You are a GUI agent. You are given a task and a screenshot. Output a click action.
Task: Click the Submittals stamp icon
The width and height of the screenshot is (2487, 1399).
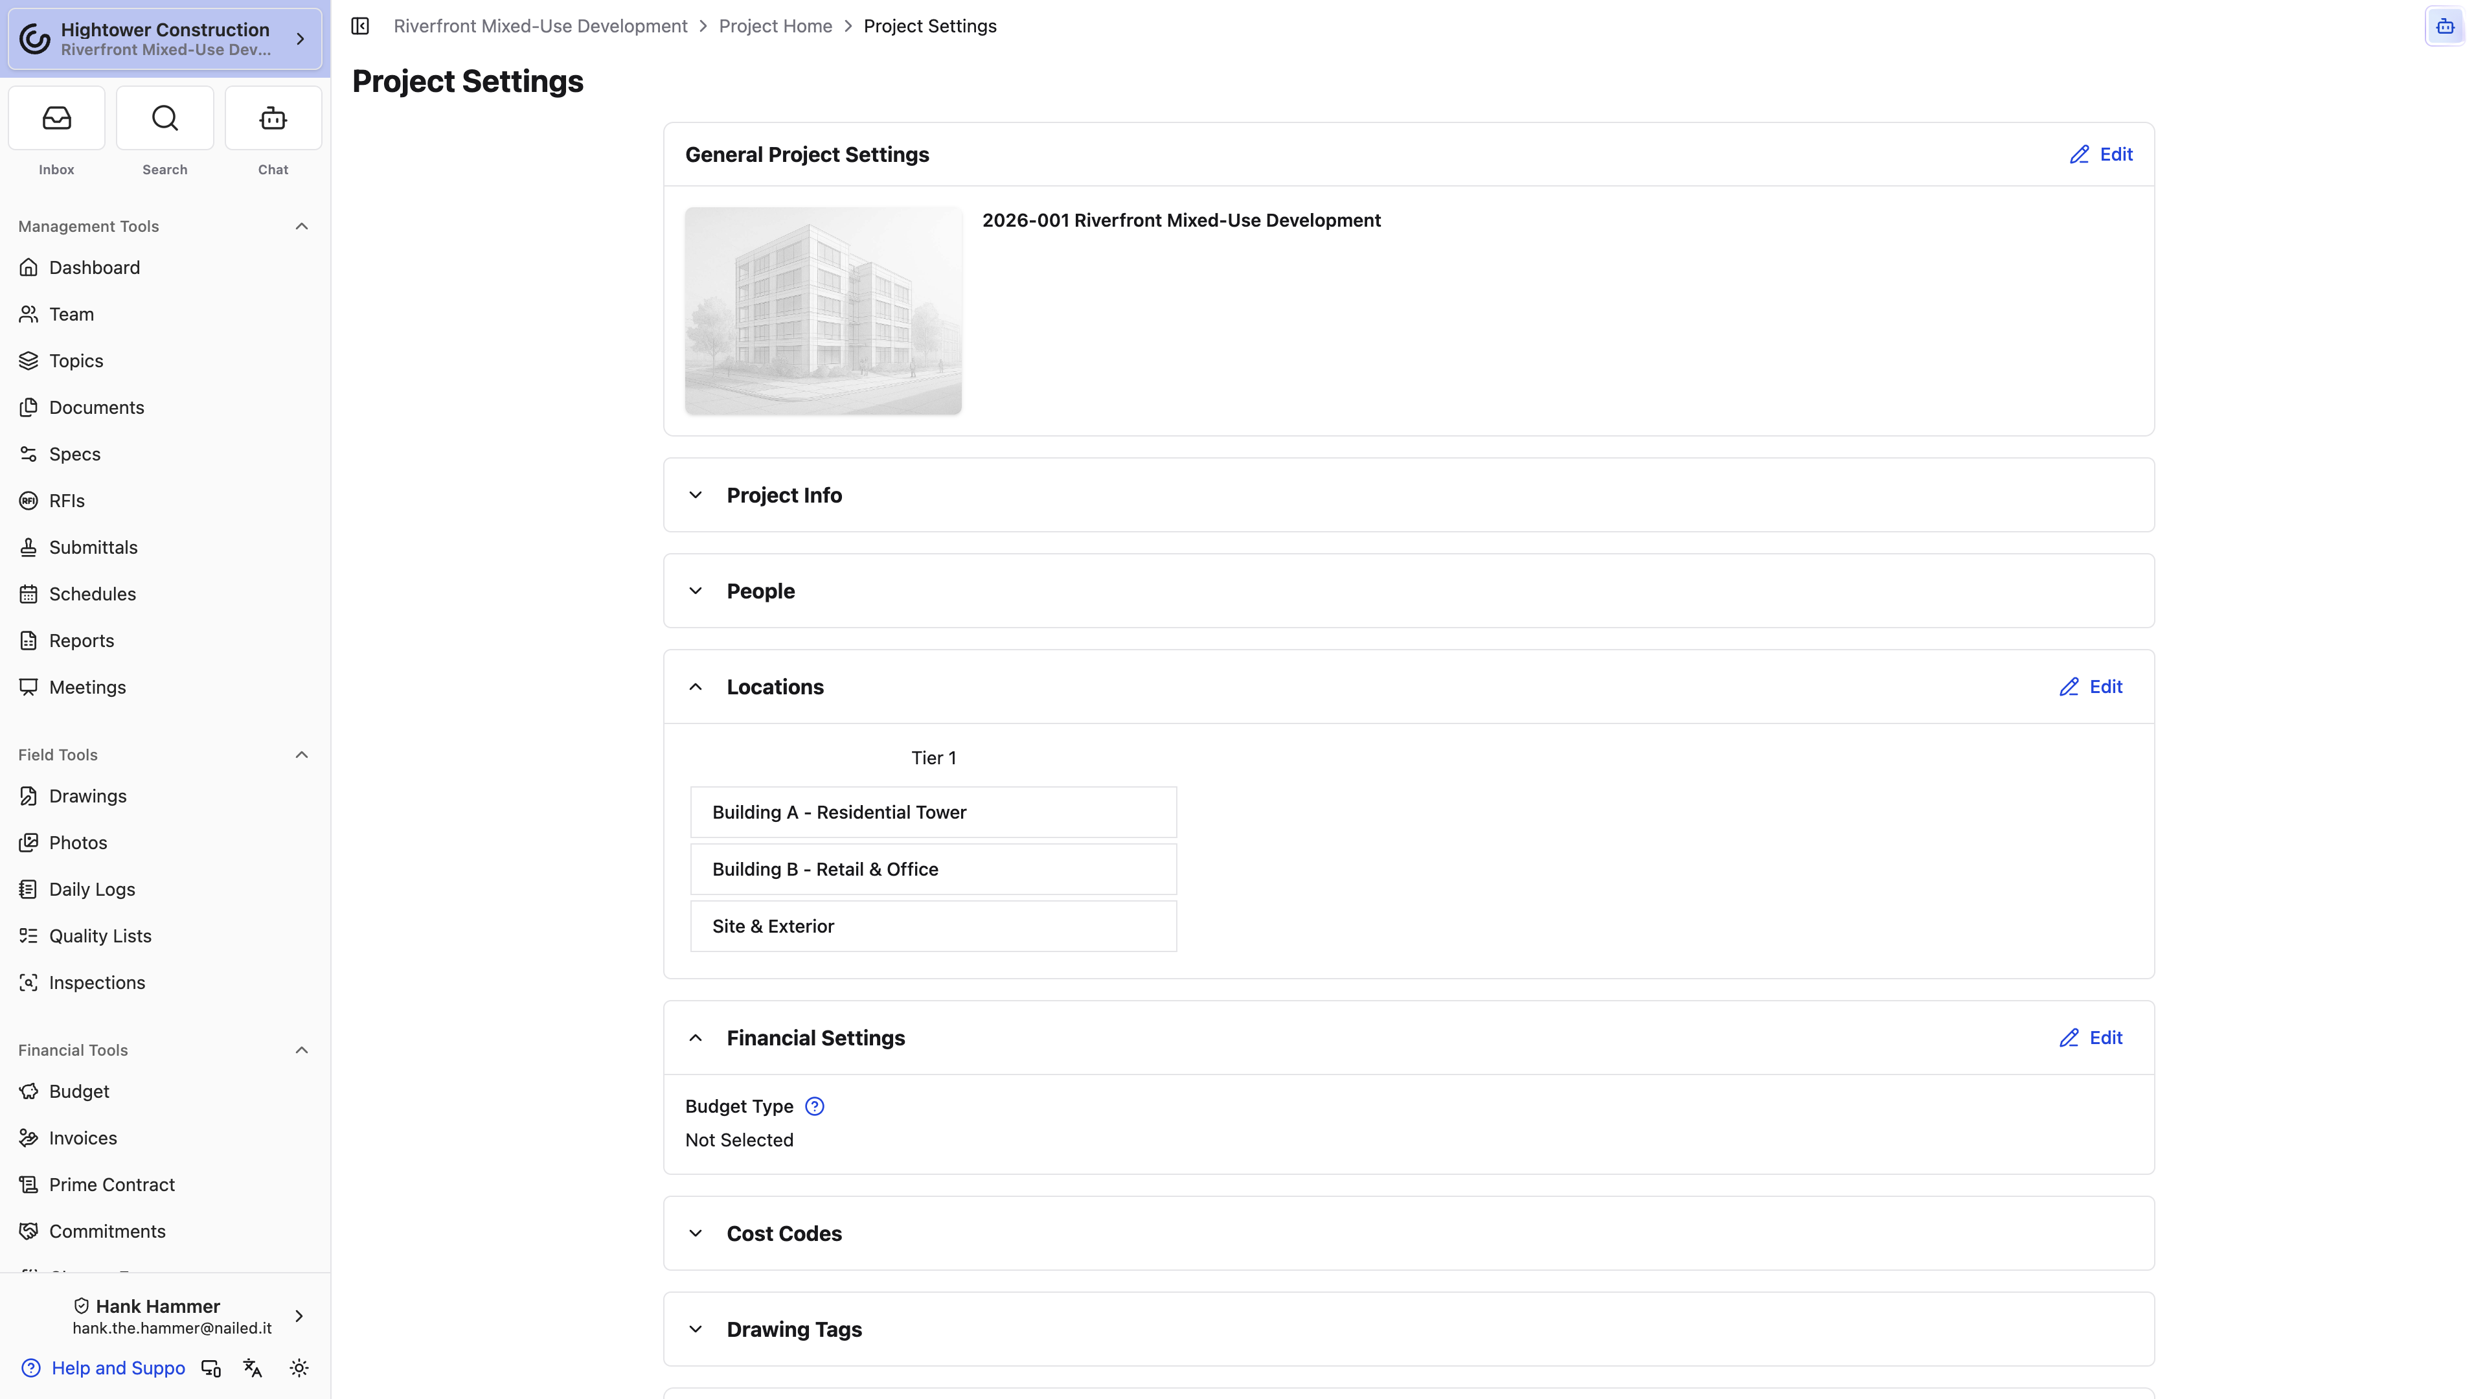[x=29, y=547]
